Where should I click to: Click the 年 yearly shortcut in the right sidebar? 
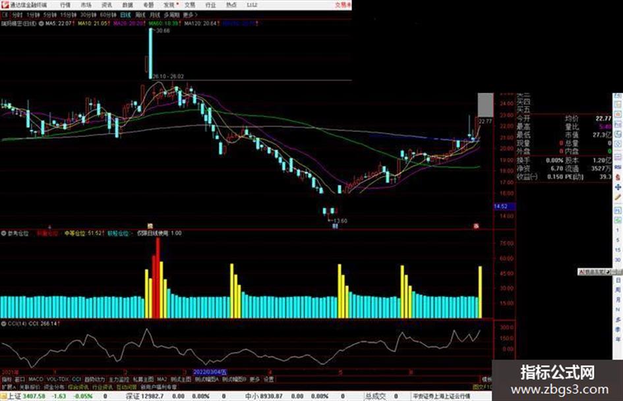point(618,340)
